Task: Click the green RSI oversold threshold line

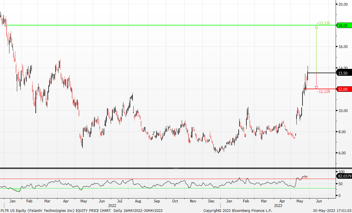Action: tap(168, 188)
